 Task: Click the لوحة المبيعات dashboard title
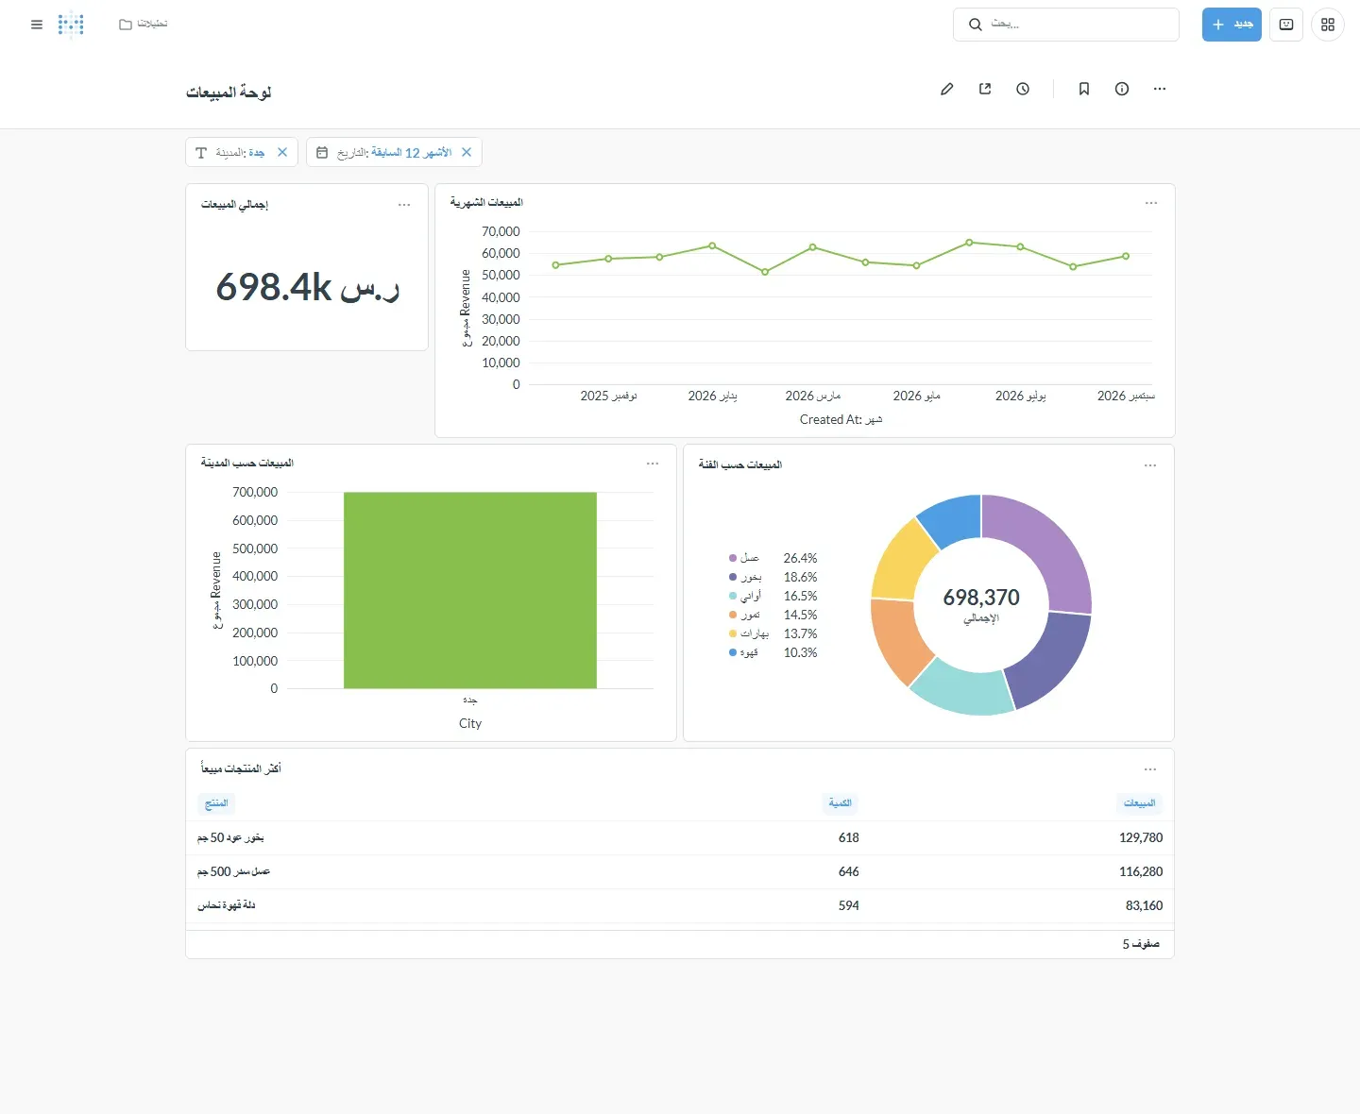point(229,92)
